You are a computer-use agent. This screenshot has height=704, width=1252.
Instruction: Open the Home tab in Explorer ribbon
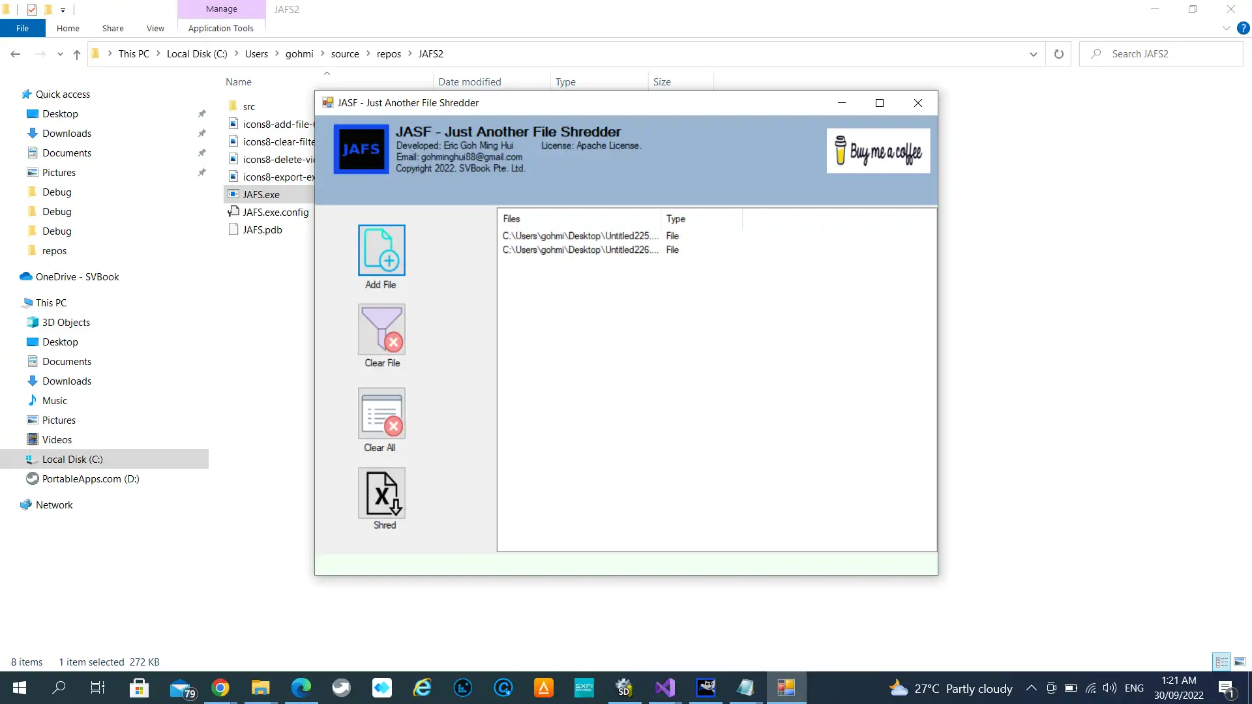pos(68,29)
